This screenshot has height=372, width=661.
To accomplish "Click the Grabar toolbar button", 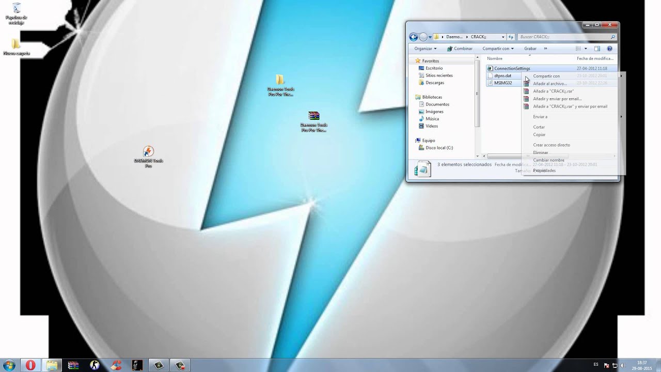I will [530, 49].
